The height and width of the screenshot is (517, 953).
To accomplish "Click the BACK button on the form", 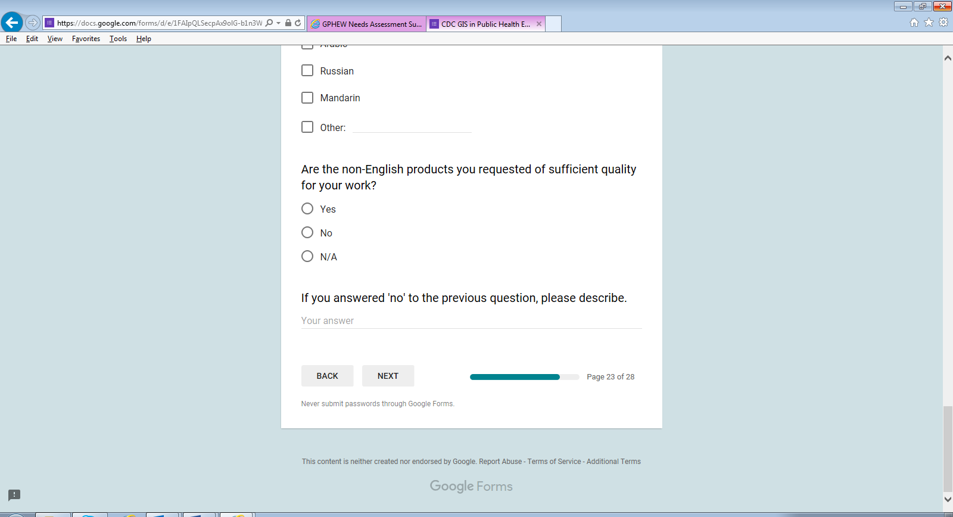I will point(327,376).
